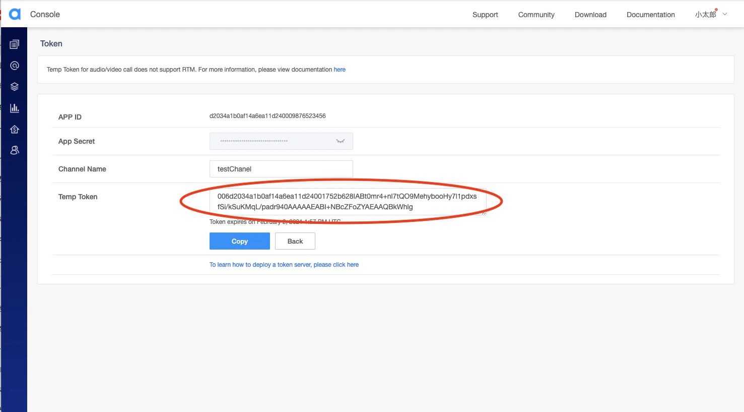Open the house with dollar billing icon
The width and height of the screenshot is (744, 412).
15,129
